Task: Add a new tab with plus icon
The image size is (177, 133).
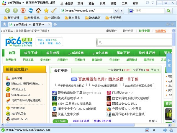Action: pos(55,25)
